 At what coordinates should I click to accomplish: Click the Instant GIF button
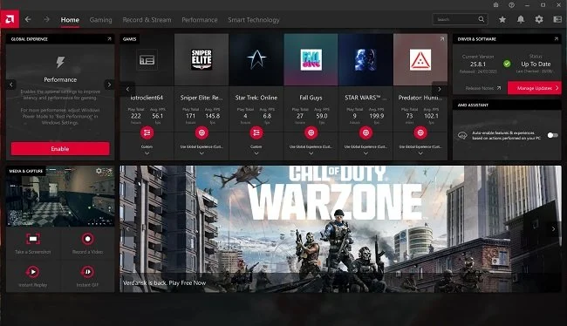click(87, 276)
